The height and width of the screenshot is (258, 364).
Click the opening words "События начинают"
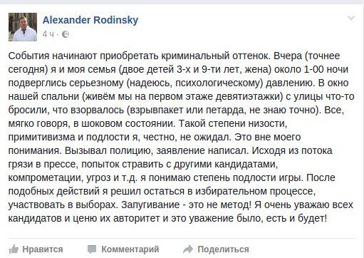coord(53,56)
